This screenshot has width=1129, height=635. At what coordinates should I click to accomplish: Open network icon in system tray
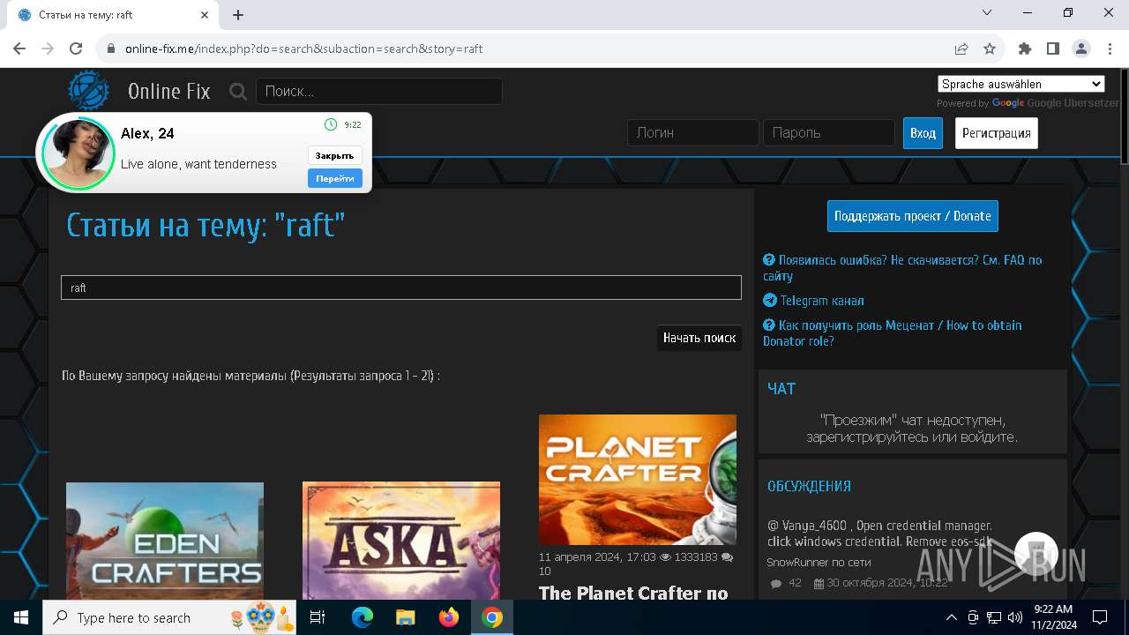[x=994, y=617]
